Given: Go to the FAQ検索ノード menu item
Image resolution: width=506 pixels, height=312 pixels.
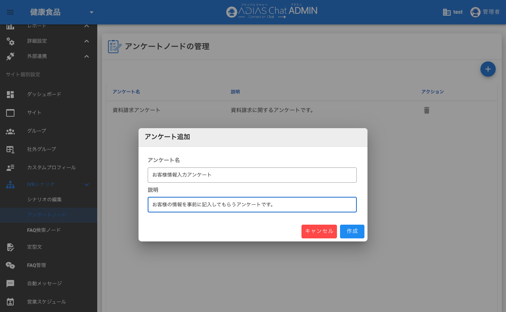Looking at the screenshot, I should click(44, 230).
